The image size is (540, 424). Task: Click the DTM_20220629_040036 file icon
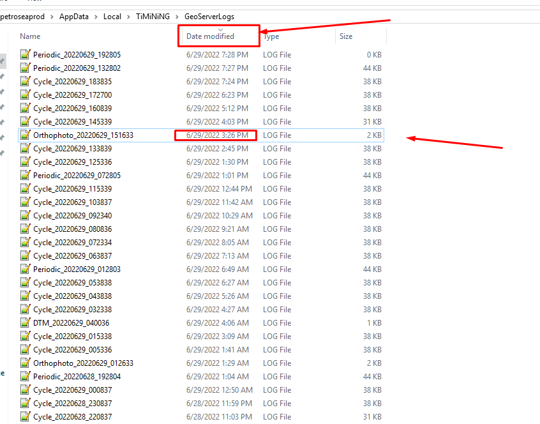(26, 323)
